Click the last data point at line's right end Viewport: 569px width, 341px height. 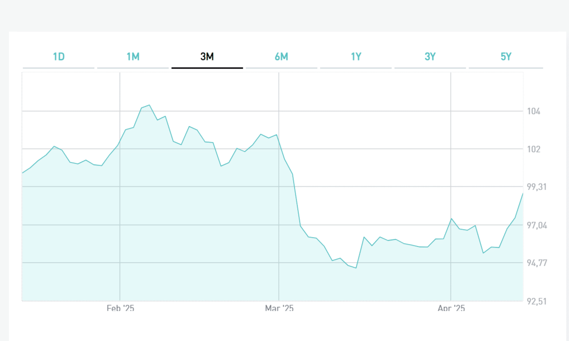coord(523,193)
